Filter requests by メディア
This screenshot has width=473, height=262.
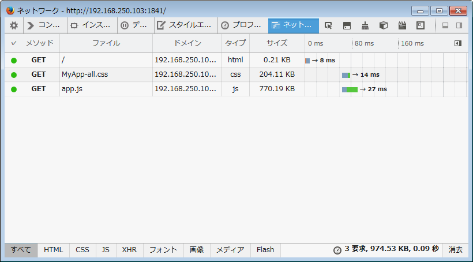[x=231, y=250]
